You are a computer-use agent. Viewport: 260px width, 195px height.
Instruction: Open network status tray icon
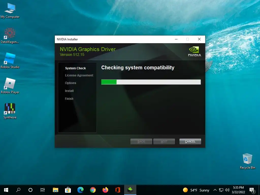tap(221, 190)
